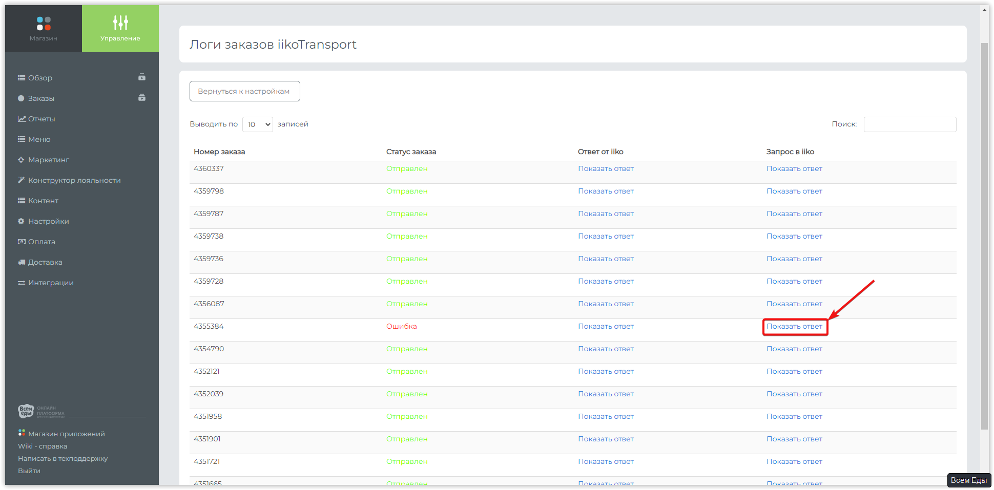
Task: Show iiko answer for order 4354790
Action: click(x=606, y=349)
